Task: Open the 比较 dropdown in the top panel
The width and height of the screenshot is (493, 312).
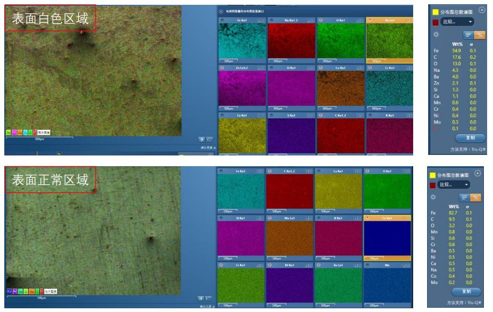Action: click(x=457, y=22)
